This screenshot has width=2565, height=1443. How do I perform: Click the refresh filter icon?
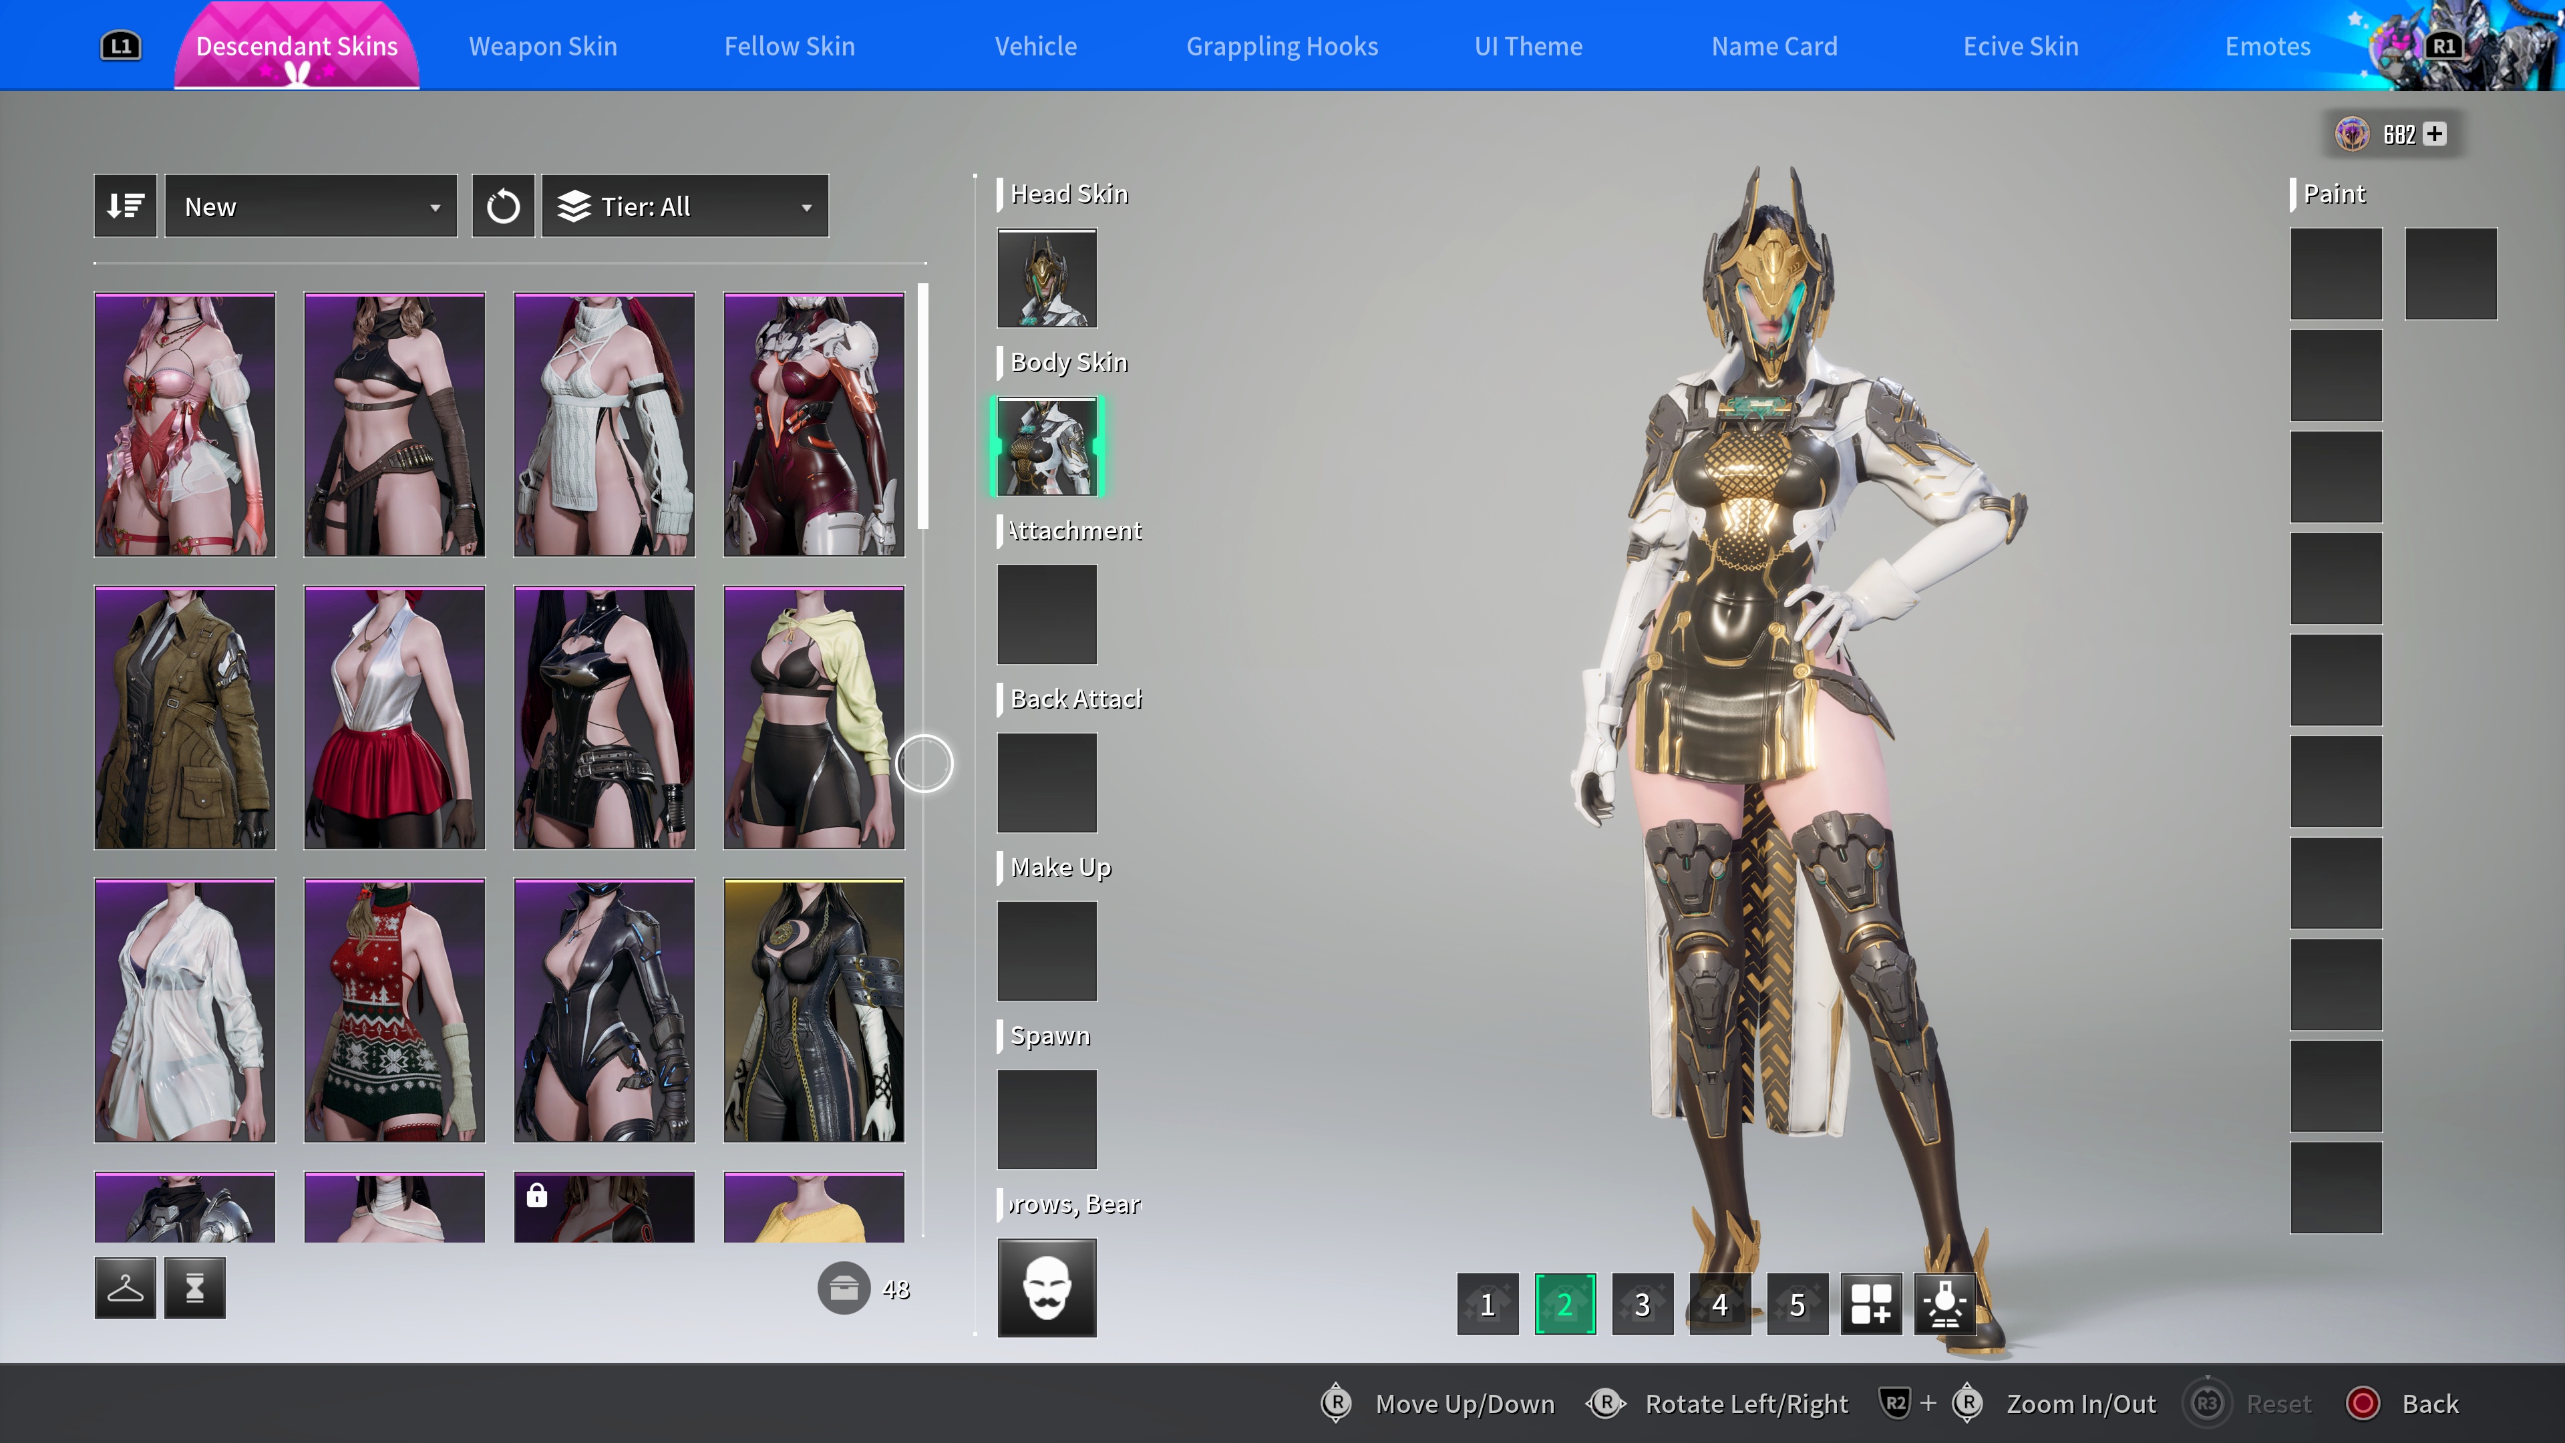503,206
